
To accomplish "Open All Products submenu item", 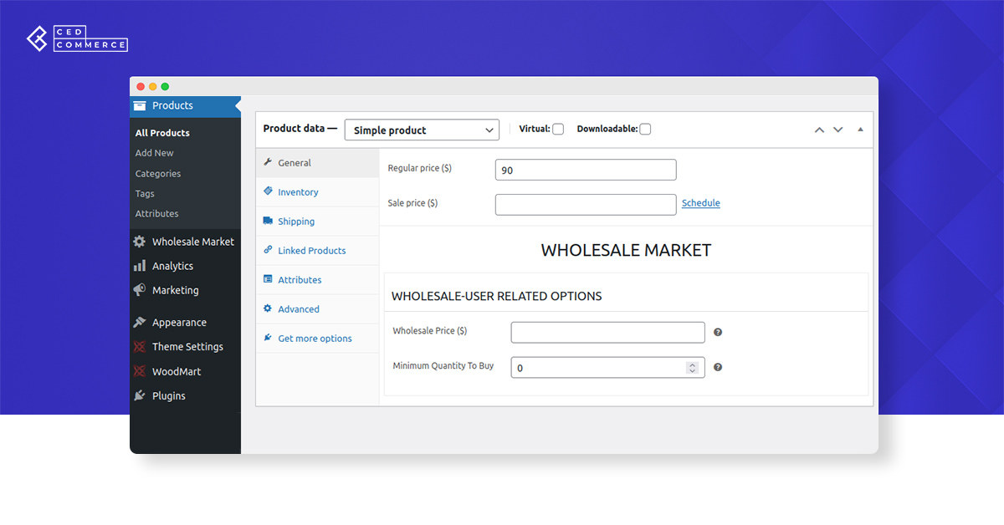I will click(x=162, y=133).
